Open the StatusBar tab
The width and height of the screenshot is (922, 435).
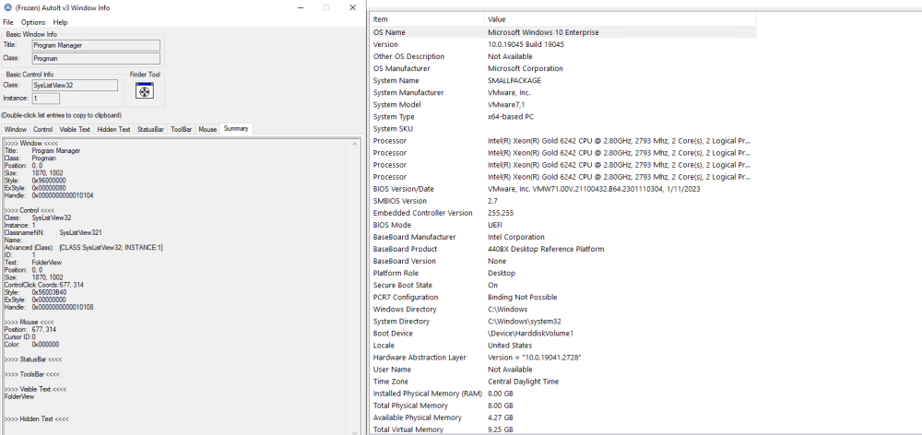pos(150,129)
